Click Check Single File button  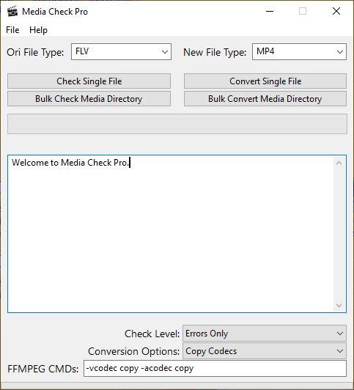pyautogui.click(x=89, y=81)
